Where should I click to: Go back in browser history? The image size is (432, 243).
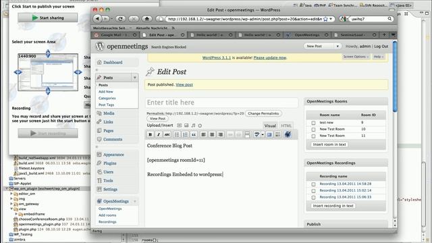97,19
